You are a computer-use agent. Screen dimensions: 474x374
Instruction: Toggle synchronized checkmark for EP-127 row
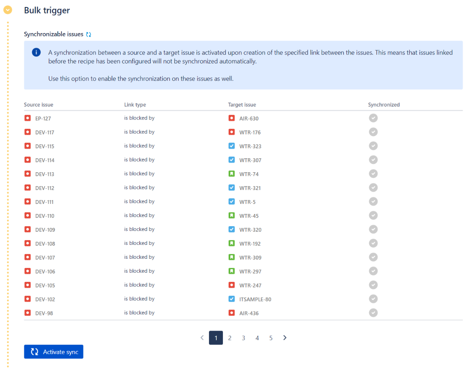373,118
